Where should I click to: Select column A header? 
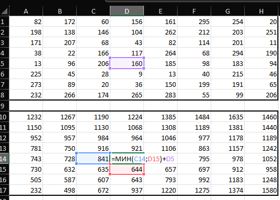[x=26, y=11]
